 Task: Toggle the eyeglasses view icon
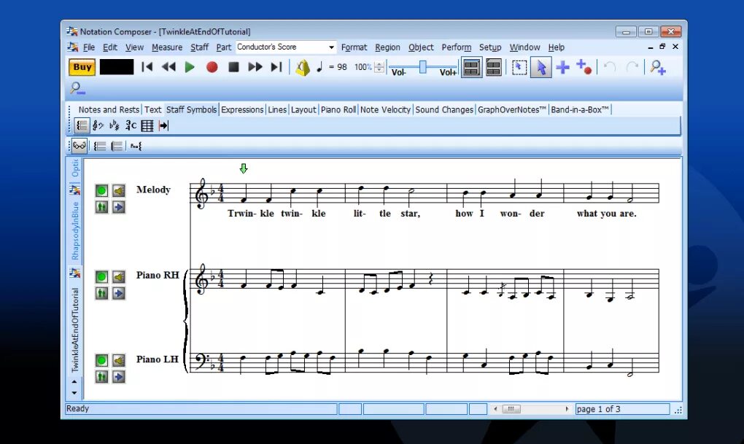tap(80, 146)
